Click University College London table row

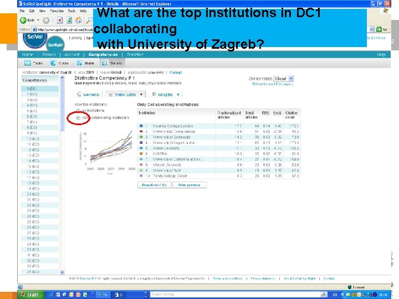tap(219, 143)
